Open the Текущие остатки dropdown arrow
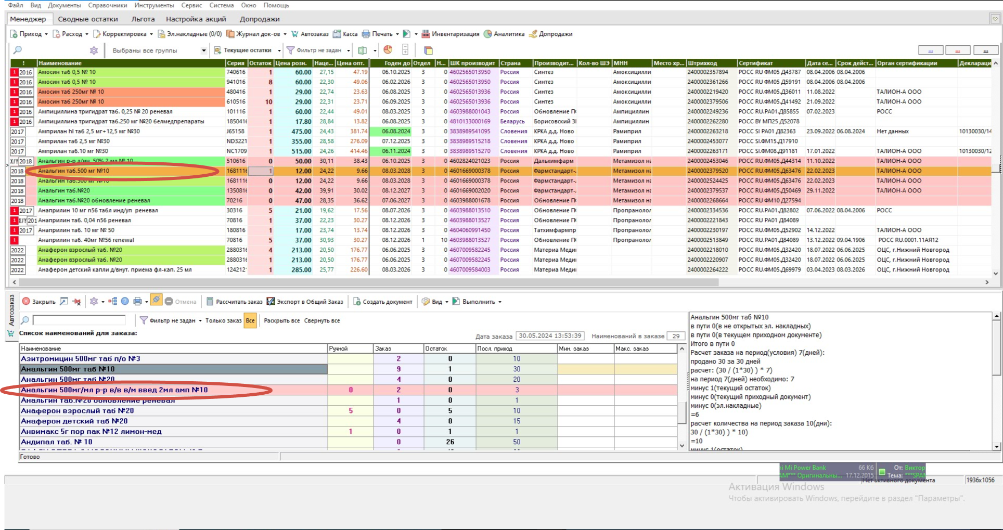This screenshot has height=530, width=1003. [x=279, y=50]
